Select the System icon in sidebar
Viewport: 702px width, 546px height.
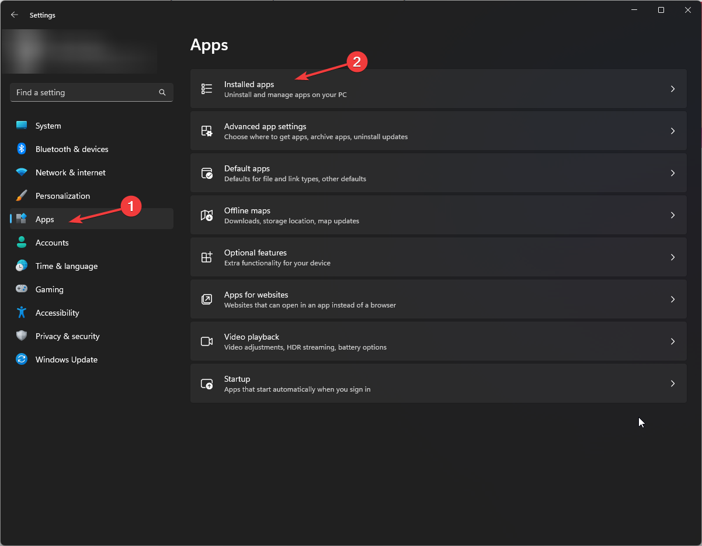pos(22,126)
